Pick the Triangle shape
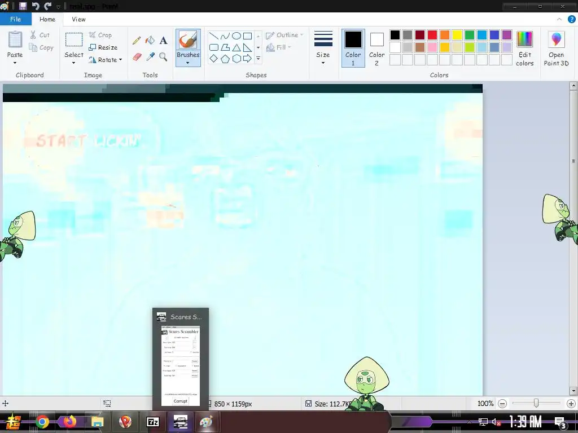 (x=237, y=47)
